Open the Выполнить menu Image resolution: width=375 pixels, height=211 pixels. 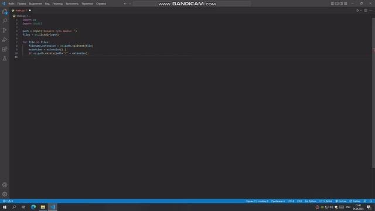(x=72, y=4)
